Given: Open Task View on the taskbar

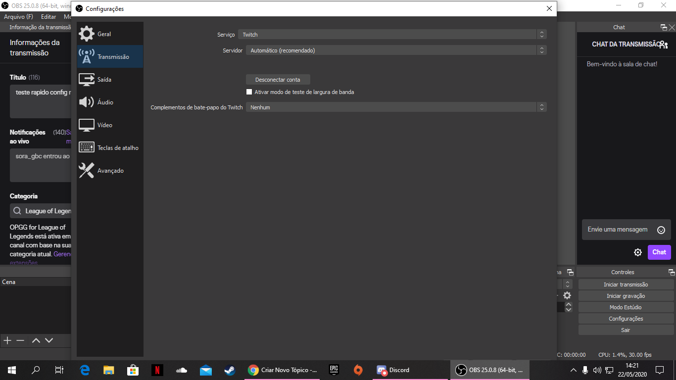Looking at the screenshot, I should tap(59, 370).
